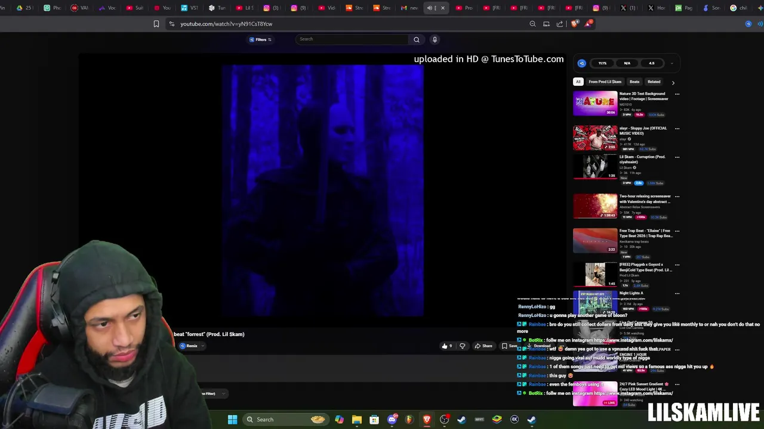This screenshot has width=764, height=429.
Task: Open Nature 3D Text Background video thumbnail
Action: 595,104
